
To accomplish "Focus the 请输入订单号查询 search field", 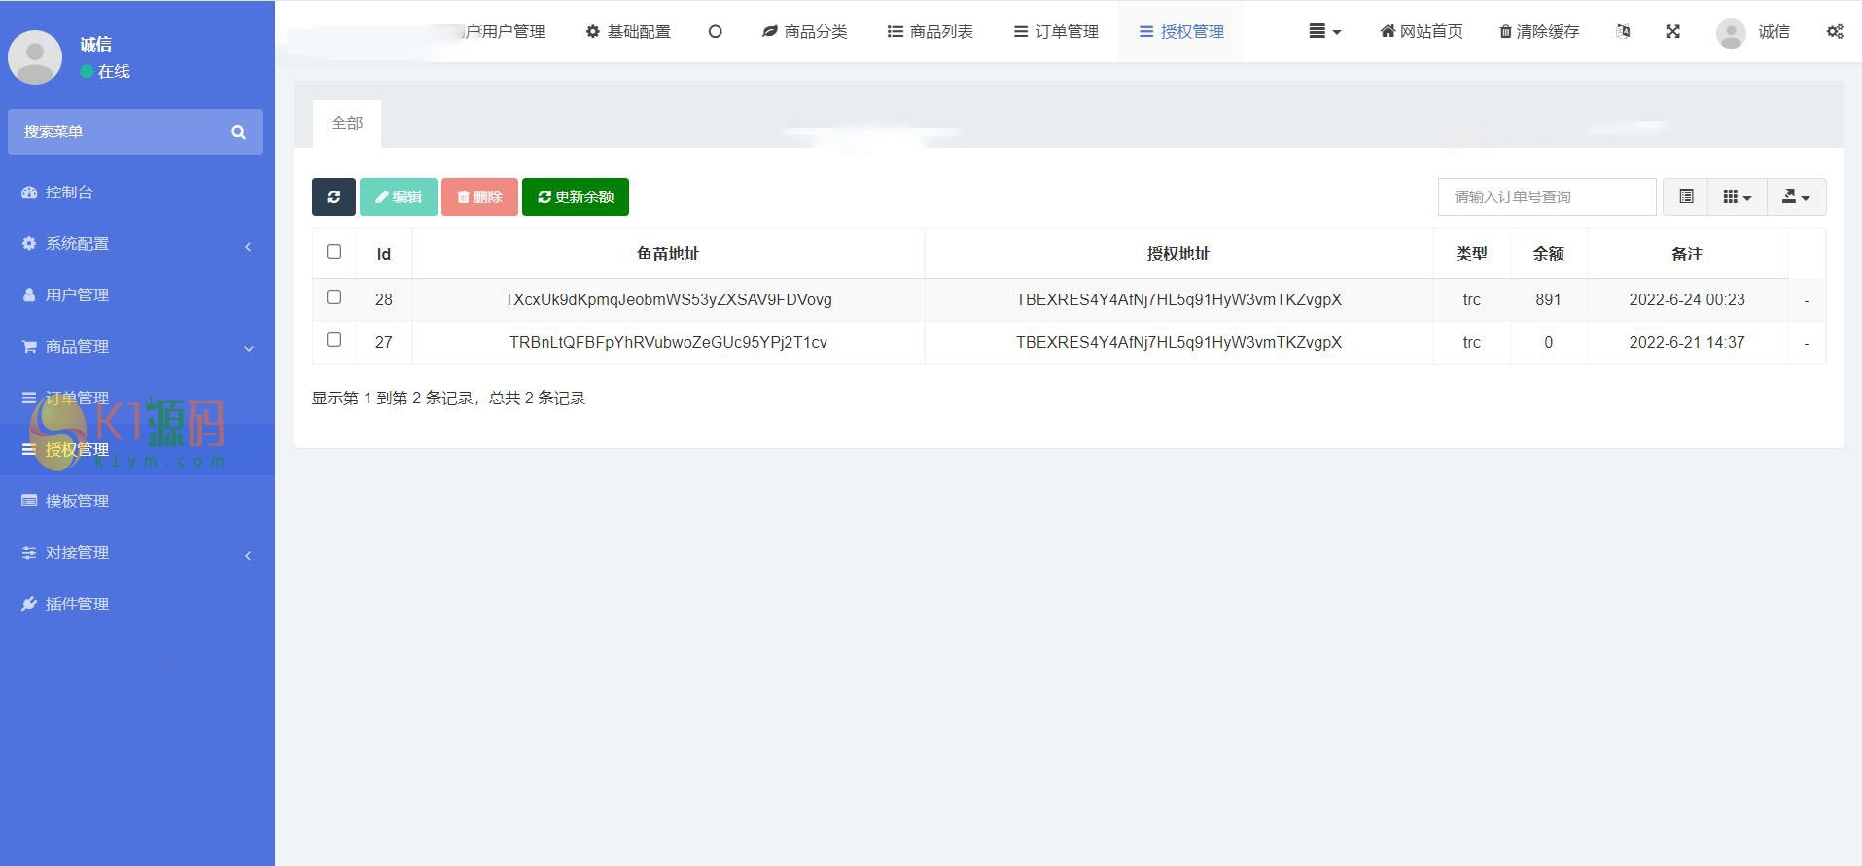I will 1547,197.
